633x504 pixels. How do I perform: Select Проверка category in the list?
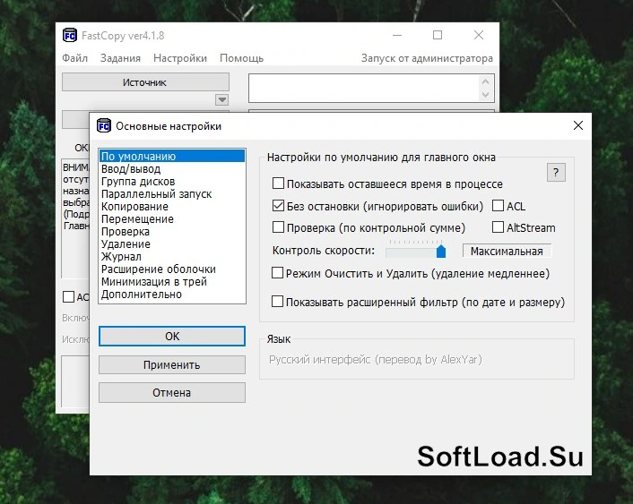click(172, 232)
